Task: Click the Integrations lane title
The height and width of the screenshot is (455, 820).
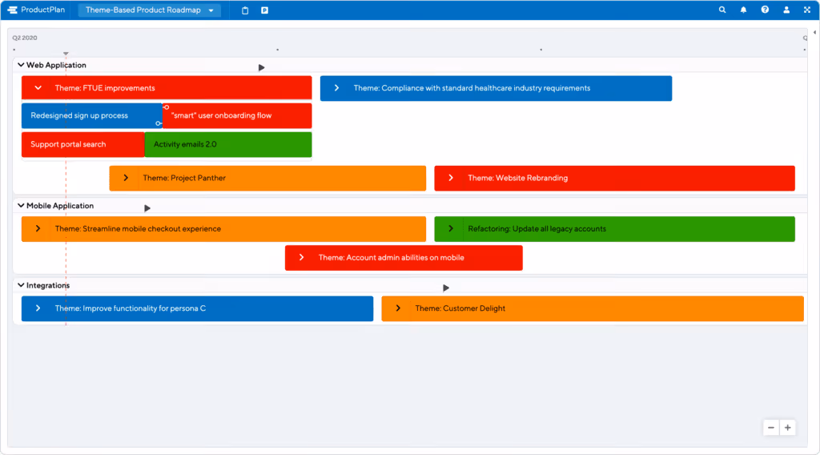Action: [48, 285]
